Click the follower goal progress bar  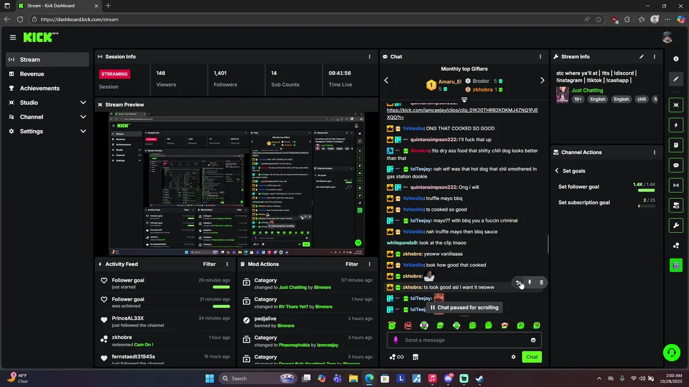646,190
